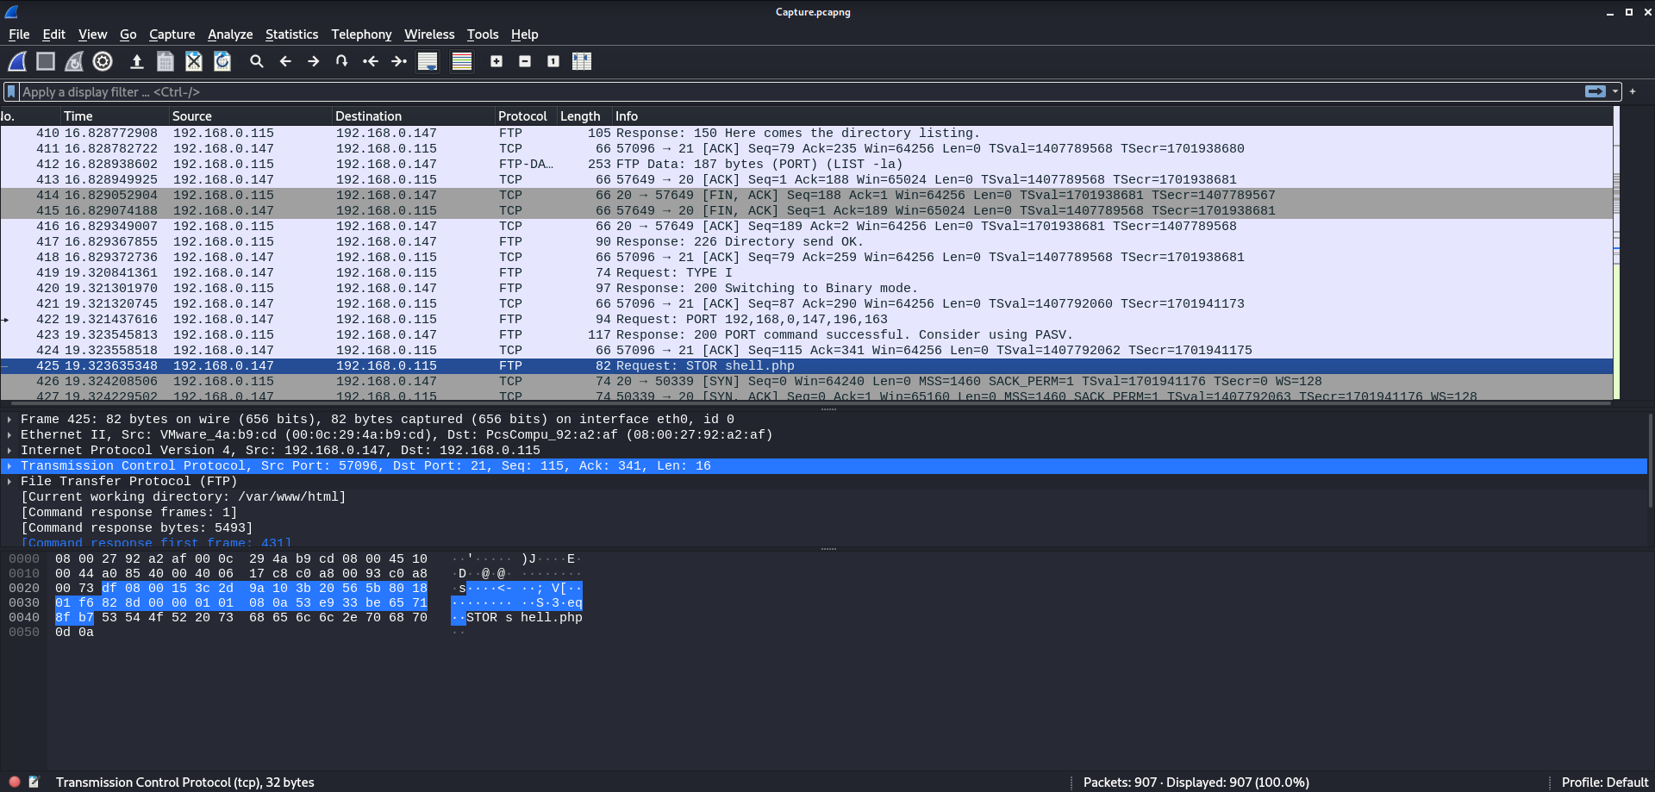Click Current working directory /var/www/html line
This screenshot has width=1655, height=792.
point(184,496)
